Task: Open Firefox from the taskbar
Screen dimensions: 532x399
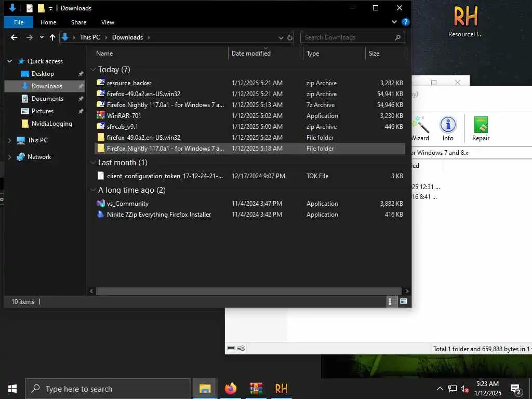Action: (230, 389)
